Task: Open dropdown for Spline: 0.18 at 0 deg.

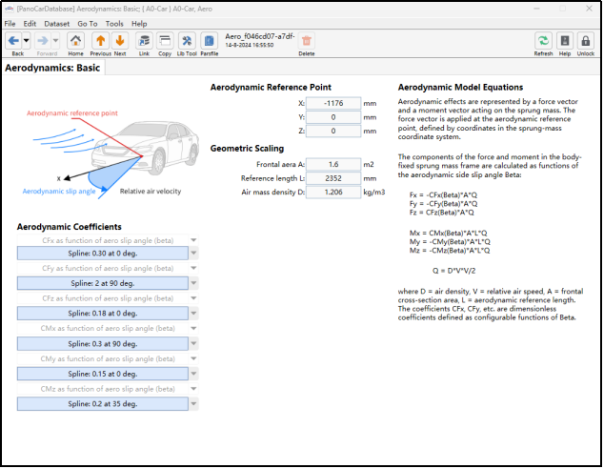Action: [193, 314]
